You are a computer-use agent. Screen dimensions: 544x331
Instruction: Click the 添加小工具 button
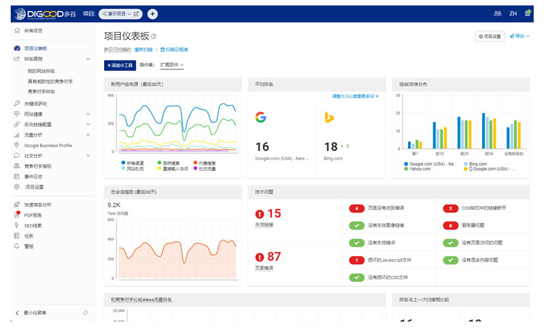(x=120, y=65)
